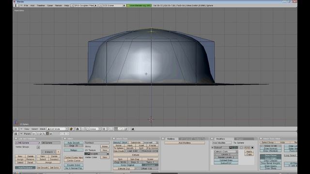Viewport: 310px width, 174px height.
Task: Click the question mark material button
Action: [x=58, y=152]
